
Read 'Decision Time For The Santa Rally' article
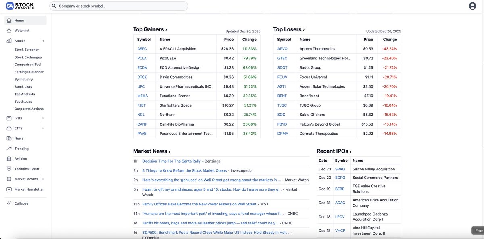coord(171,161)
